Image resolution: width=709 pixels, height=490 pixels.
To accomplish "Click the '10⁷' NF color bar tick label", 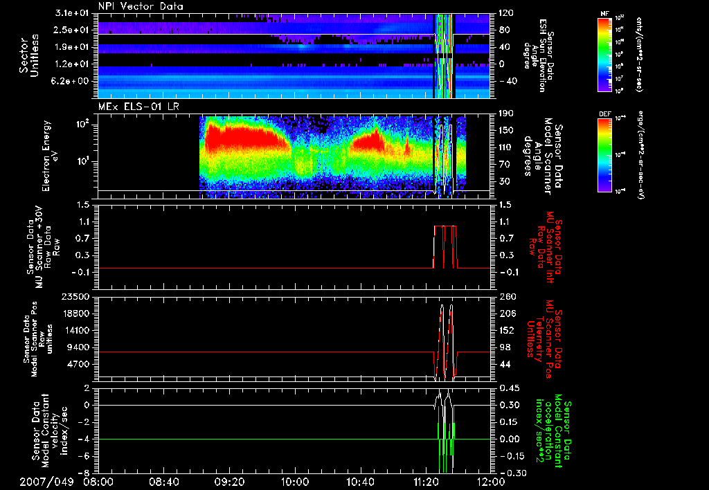I will 620,79.
